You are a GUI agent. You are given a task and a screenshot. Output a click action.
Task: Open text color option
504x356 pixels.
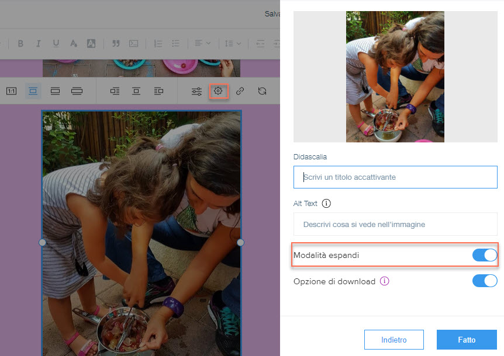click(74, 43)
